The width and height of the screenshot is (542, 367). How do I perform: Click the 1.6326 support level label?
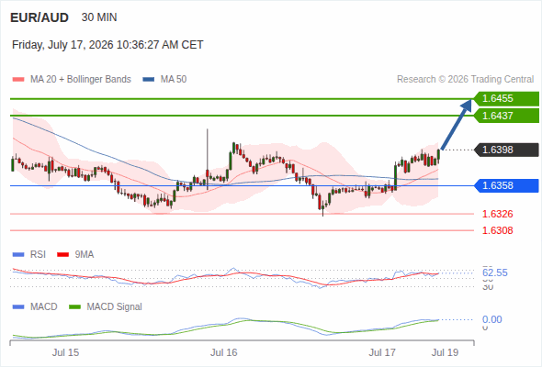[x=497, y=214]
